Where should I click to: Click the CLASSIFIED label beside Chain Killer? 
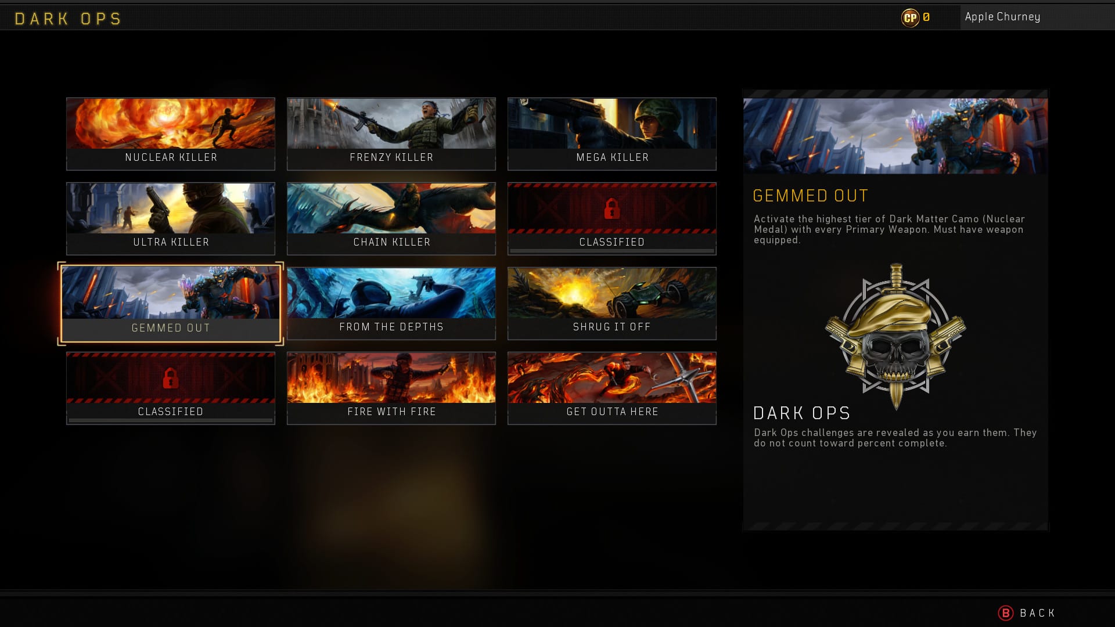click(x=612, y=242)
